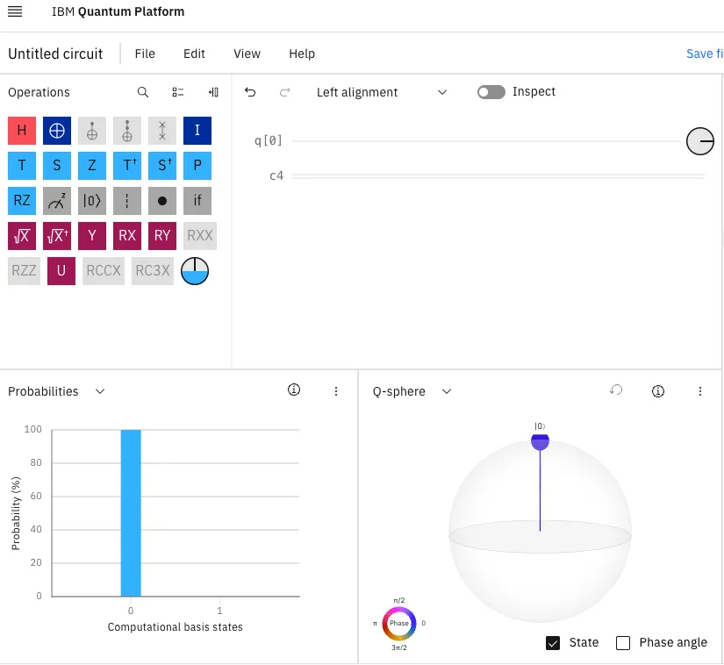Click the undo arrow

[x=250, y=91]
